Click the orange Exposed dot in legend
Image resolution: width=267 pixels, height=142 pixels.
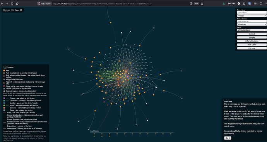click(x=4, y=108)
